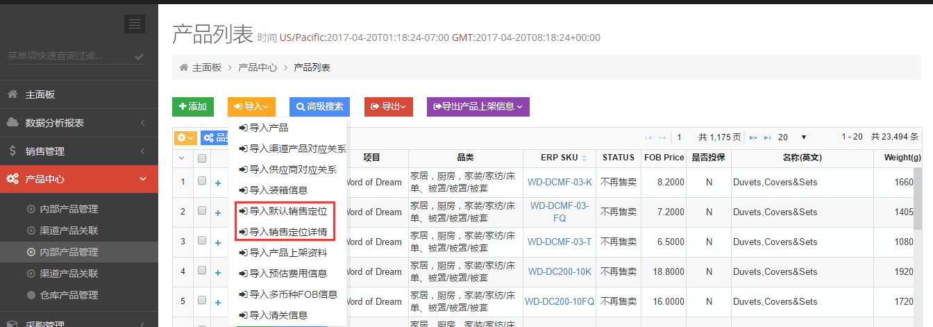This screenshot has height=327, width=933.
Task: Click the 主面板 breadcrumb link
Action: tap(207, 67)
